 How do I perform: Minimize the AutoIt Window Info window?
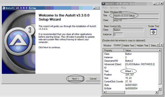(x=154, y=4)
